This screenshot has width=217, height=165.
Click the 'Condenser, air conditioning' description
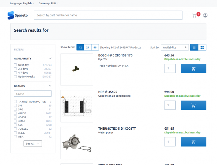coord(114,96)
